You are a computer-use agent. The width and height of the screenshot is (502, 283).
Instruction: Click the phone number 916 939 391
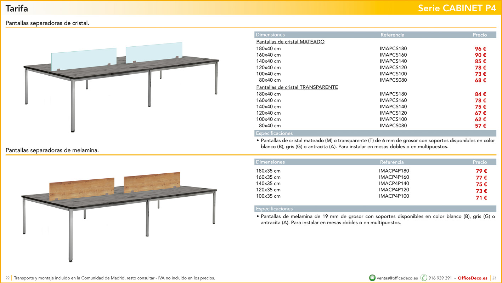coord(440,278)
